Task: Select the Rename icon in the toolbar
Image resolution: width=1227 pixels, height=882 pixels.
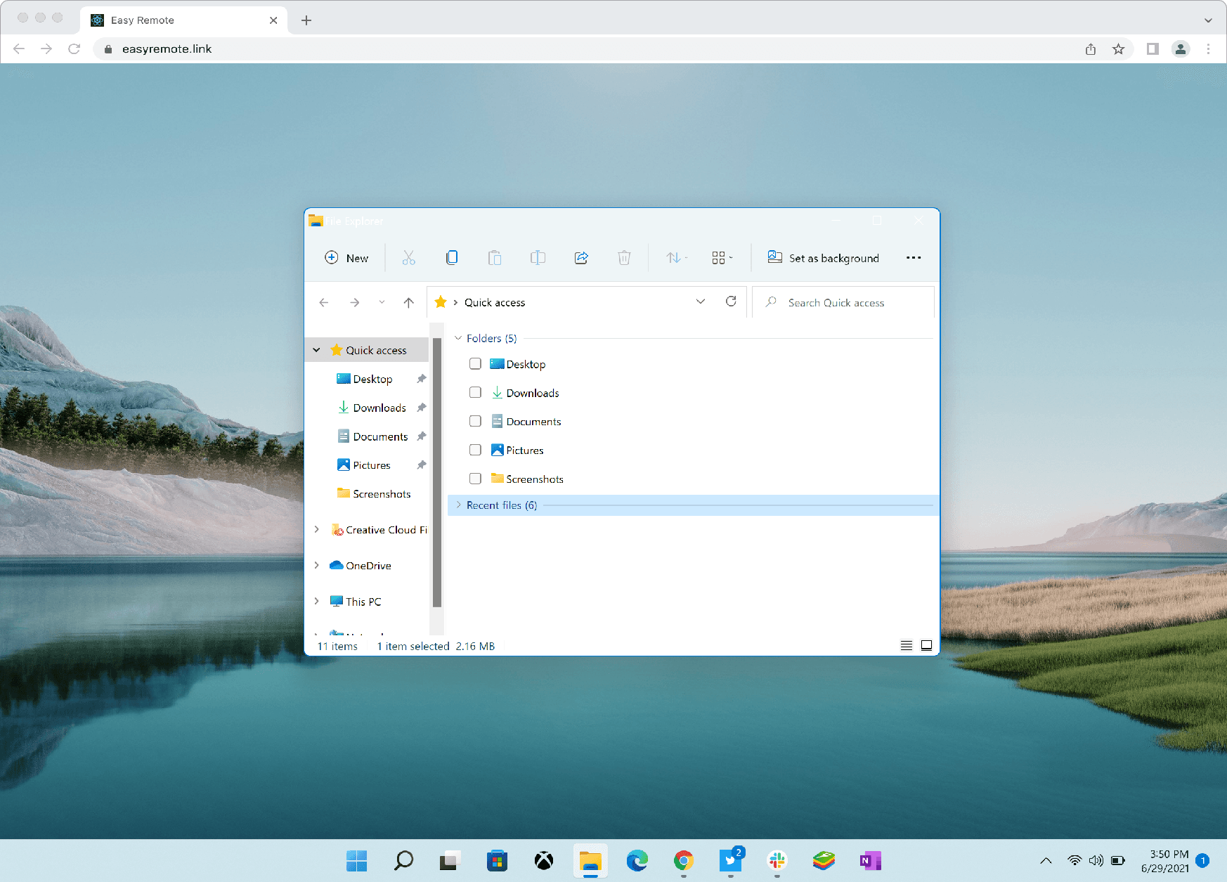Action: (538, 257)
